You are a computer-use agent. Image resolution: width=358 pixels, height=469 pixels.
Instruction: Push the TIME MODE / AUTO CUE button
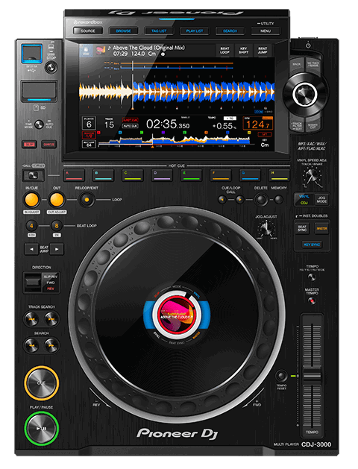click(39, 125)
